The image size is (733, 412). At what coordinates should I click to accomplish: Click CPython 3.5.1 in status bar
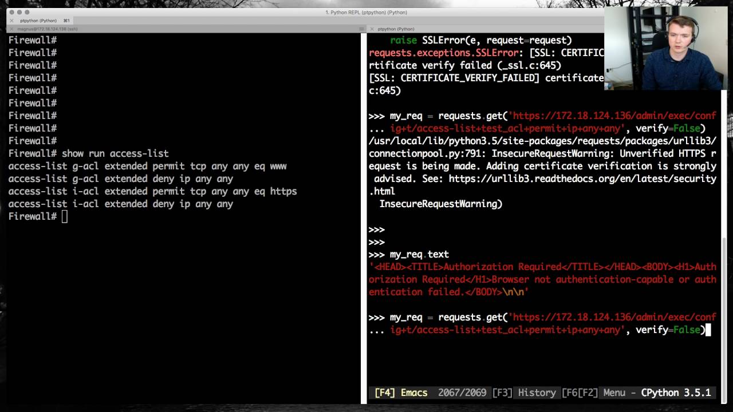pyautogui.click(x=676, y=393)
